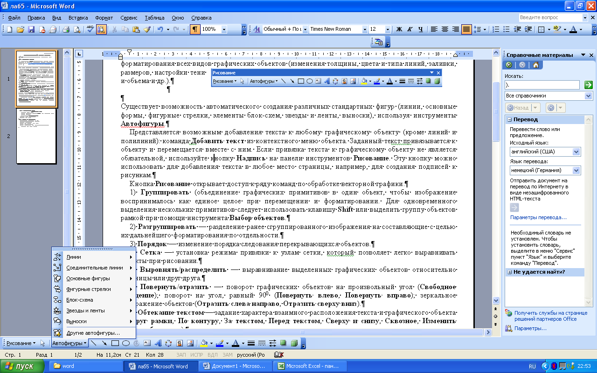This screenshot has height=373, width=597.
Task: Open Styles and Formatting (AA icon)
Action: (x=257, y=29)
